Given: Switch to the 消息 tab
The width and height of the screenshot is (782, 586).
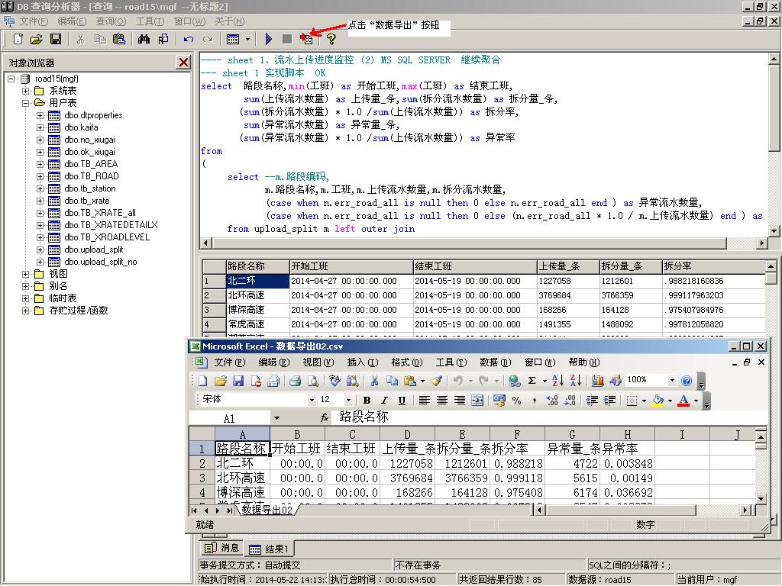Looking at the screenshot, I should (x=222, y=548).
